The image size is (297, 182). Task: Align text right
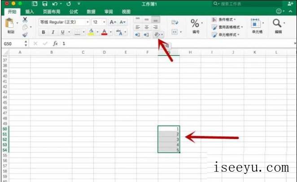[156, 27]
